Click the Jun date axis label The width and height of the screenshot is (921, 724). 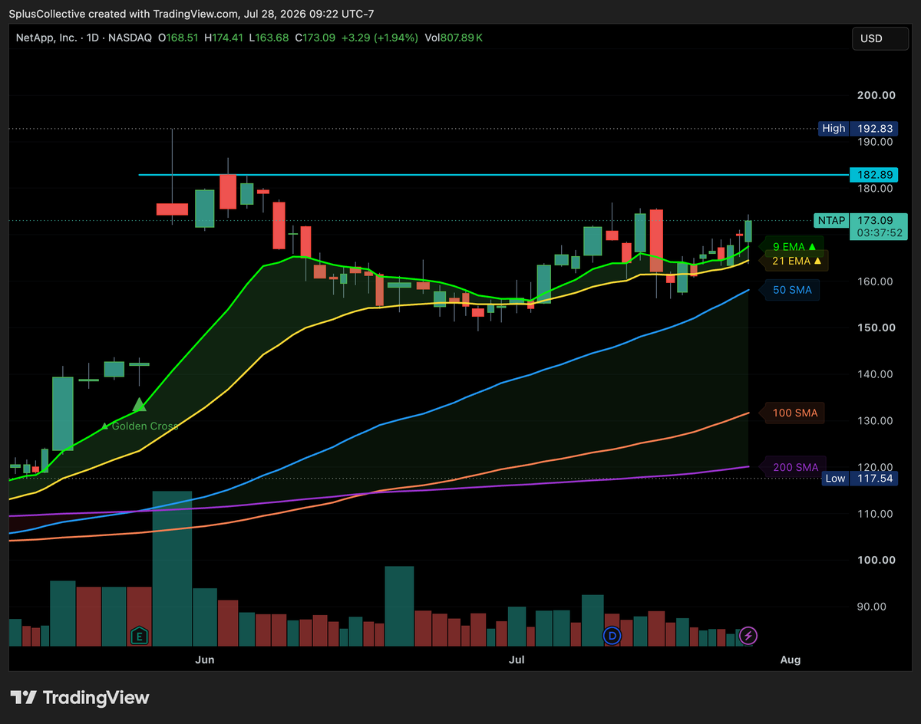(x=205, y=660)
